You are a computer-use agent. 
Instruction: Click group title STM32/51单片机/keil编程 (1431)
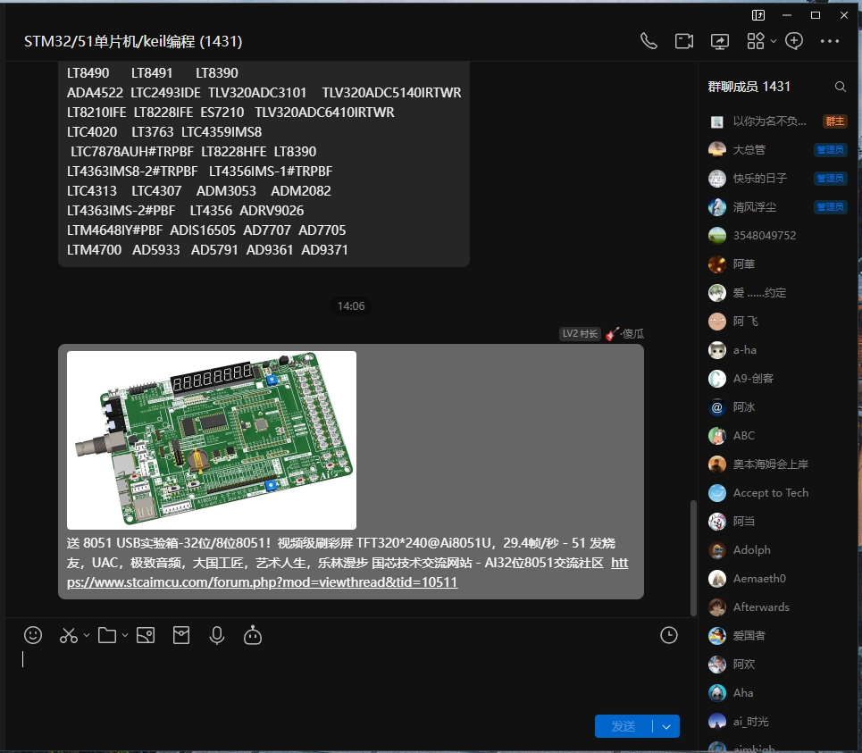pyautogui.click(x=133, y=41)
